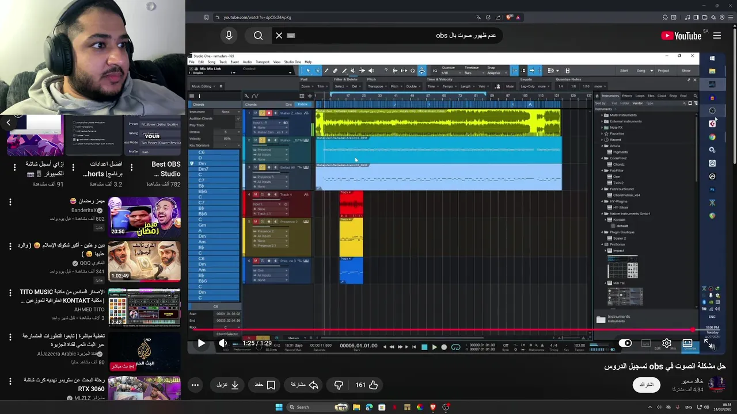Toggle Loop in Studio One transport
The width and height of the screenshot is (737, 414).
coord(455,347)
